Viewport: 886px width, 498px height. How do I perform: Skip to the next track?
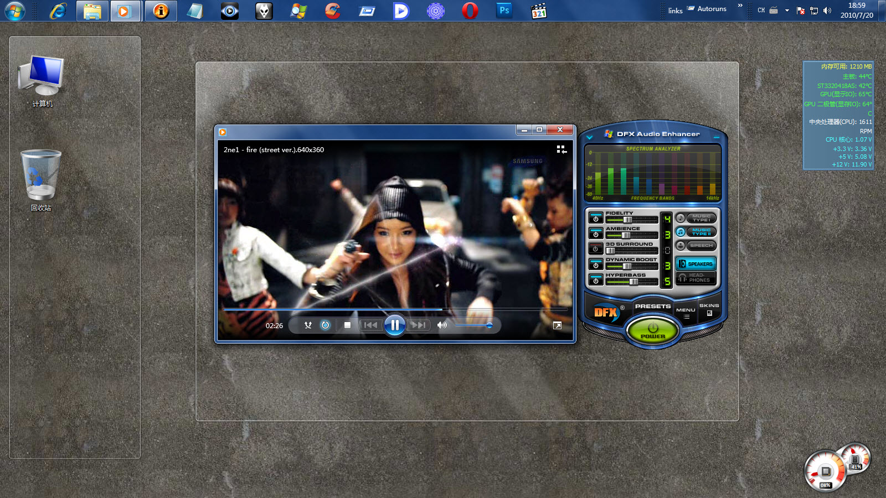(x=419, y=325)
